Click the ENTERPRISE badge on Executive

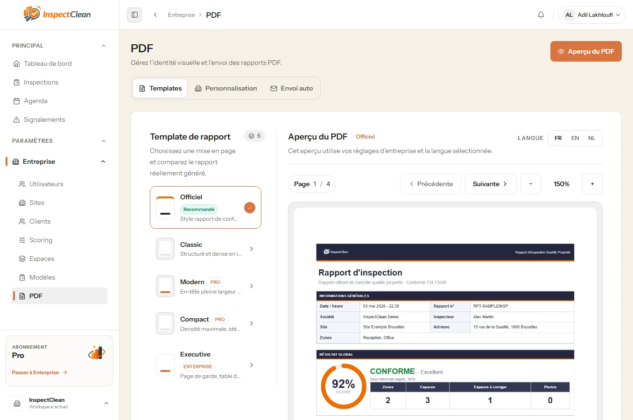(197, 366)
